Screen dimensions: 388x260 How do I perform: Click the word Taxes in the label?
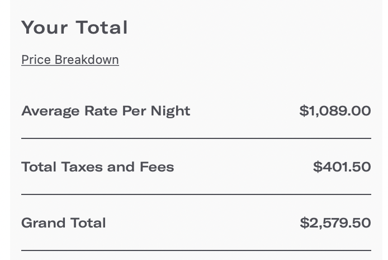pos(82,167)
